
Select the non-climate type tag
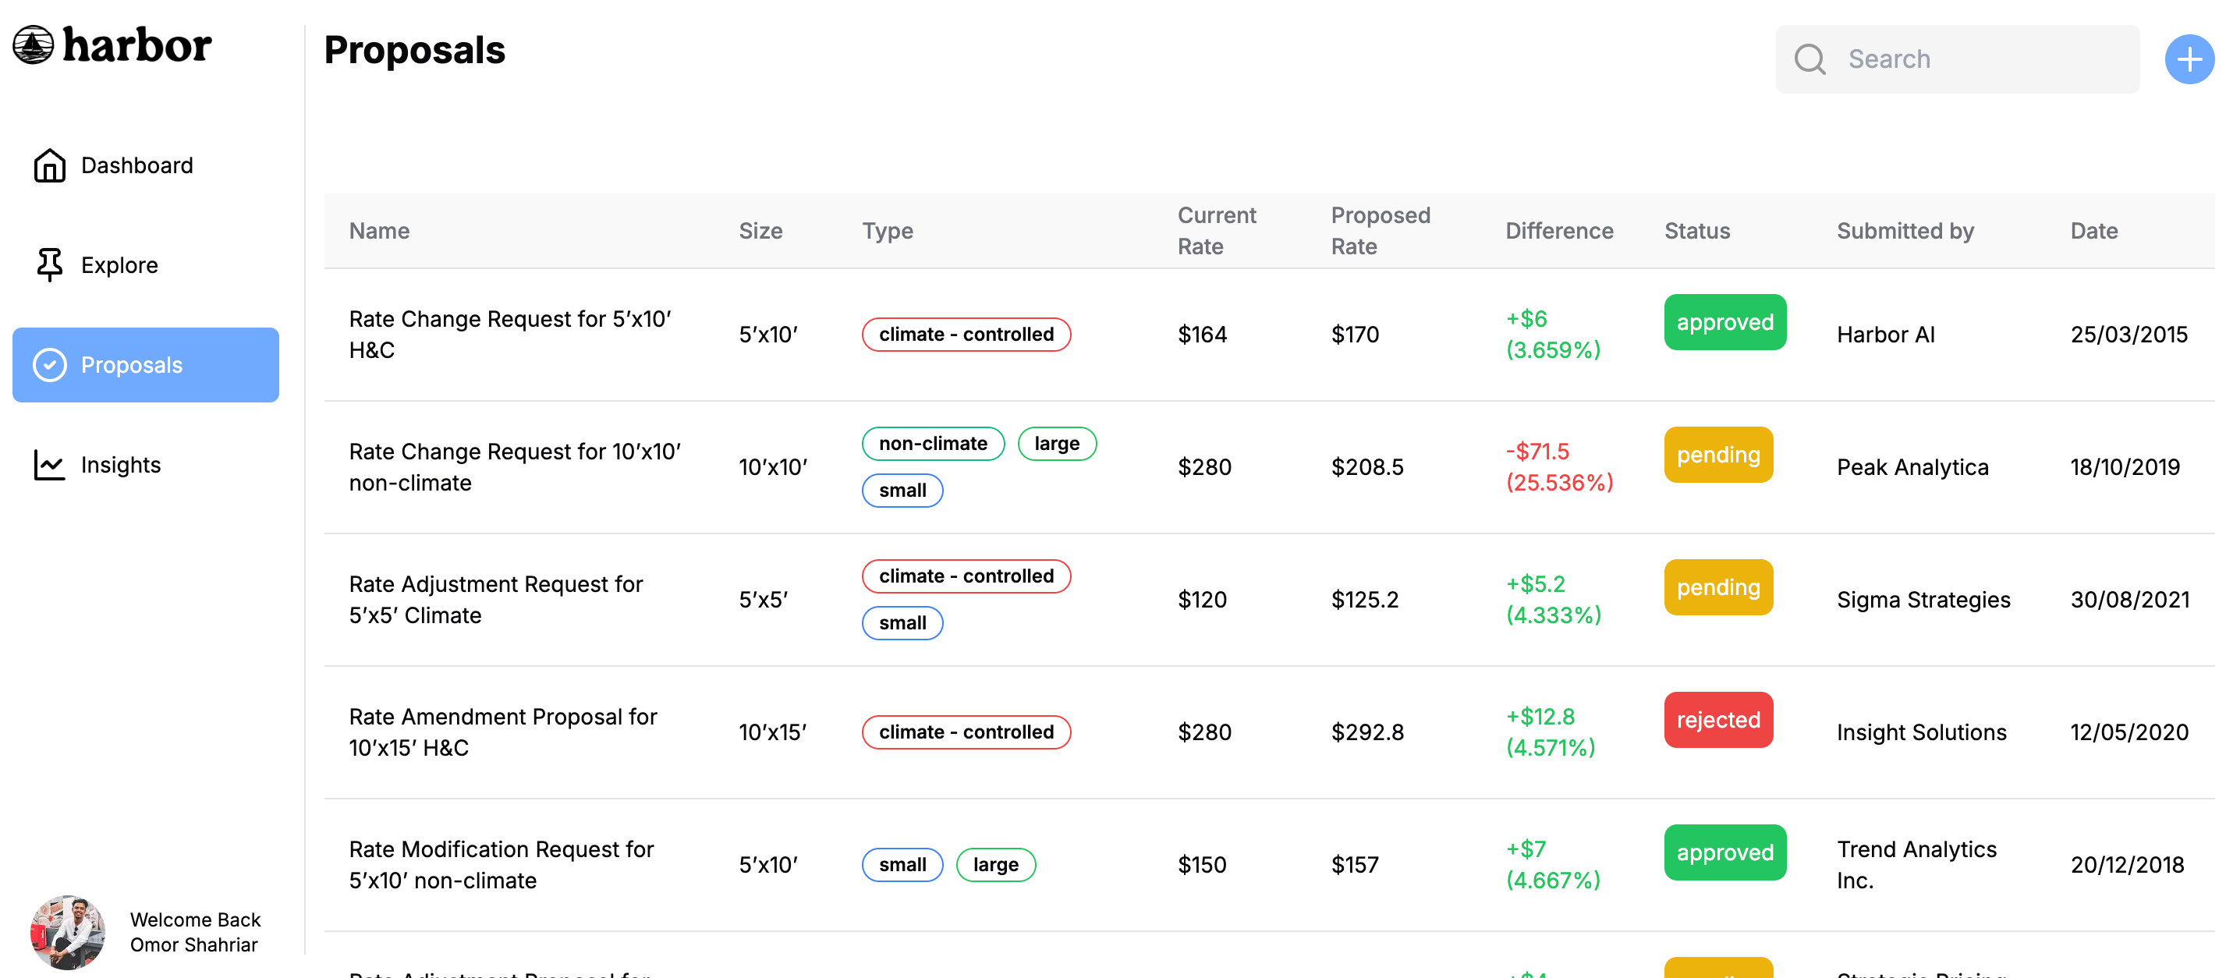(x=932, y=443)
